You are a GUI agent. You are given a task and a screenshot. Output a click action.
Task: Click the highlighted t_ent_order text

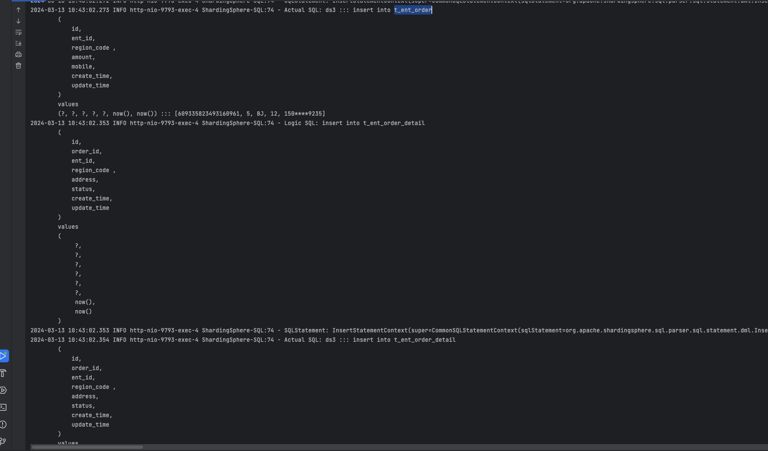tap(413, 10)
